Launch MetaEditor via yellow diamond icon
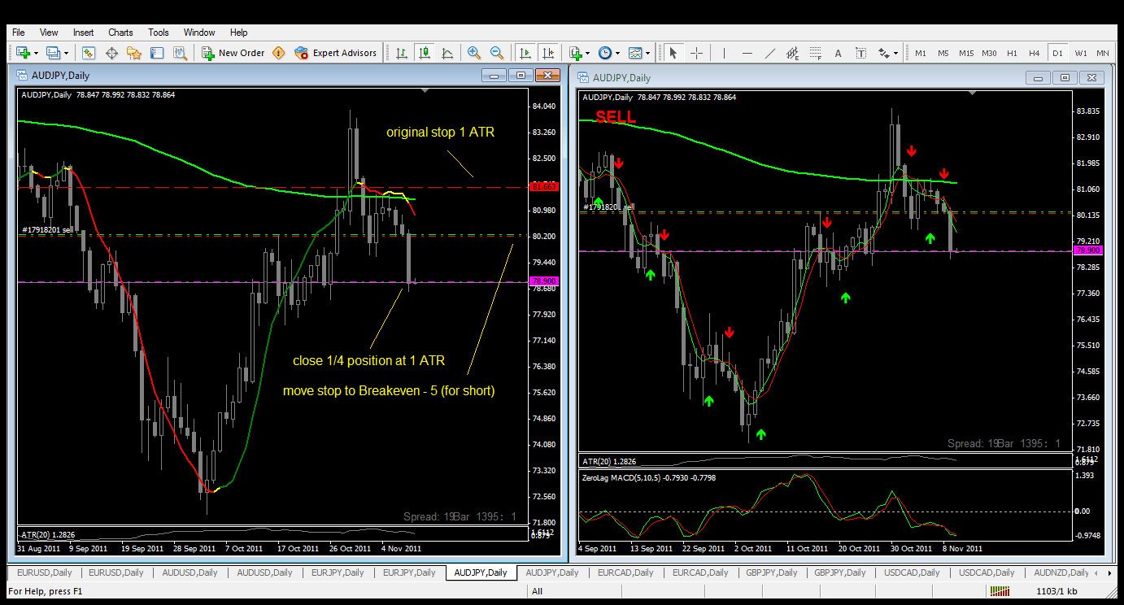Image resolution: width=1124 pixels, height=605 pixels. 279,53
